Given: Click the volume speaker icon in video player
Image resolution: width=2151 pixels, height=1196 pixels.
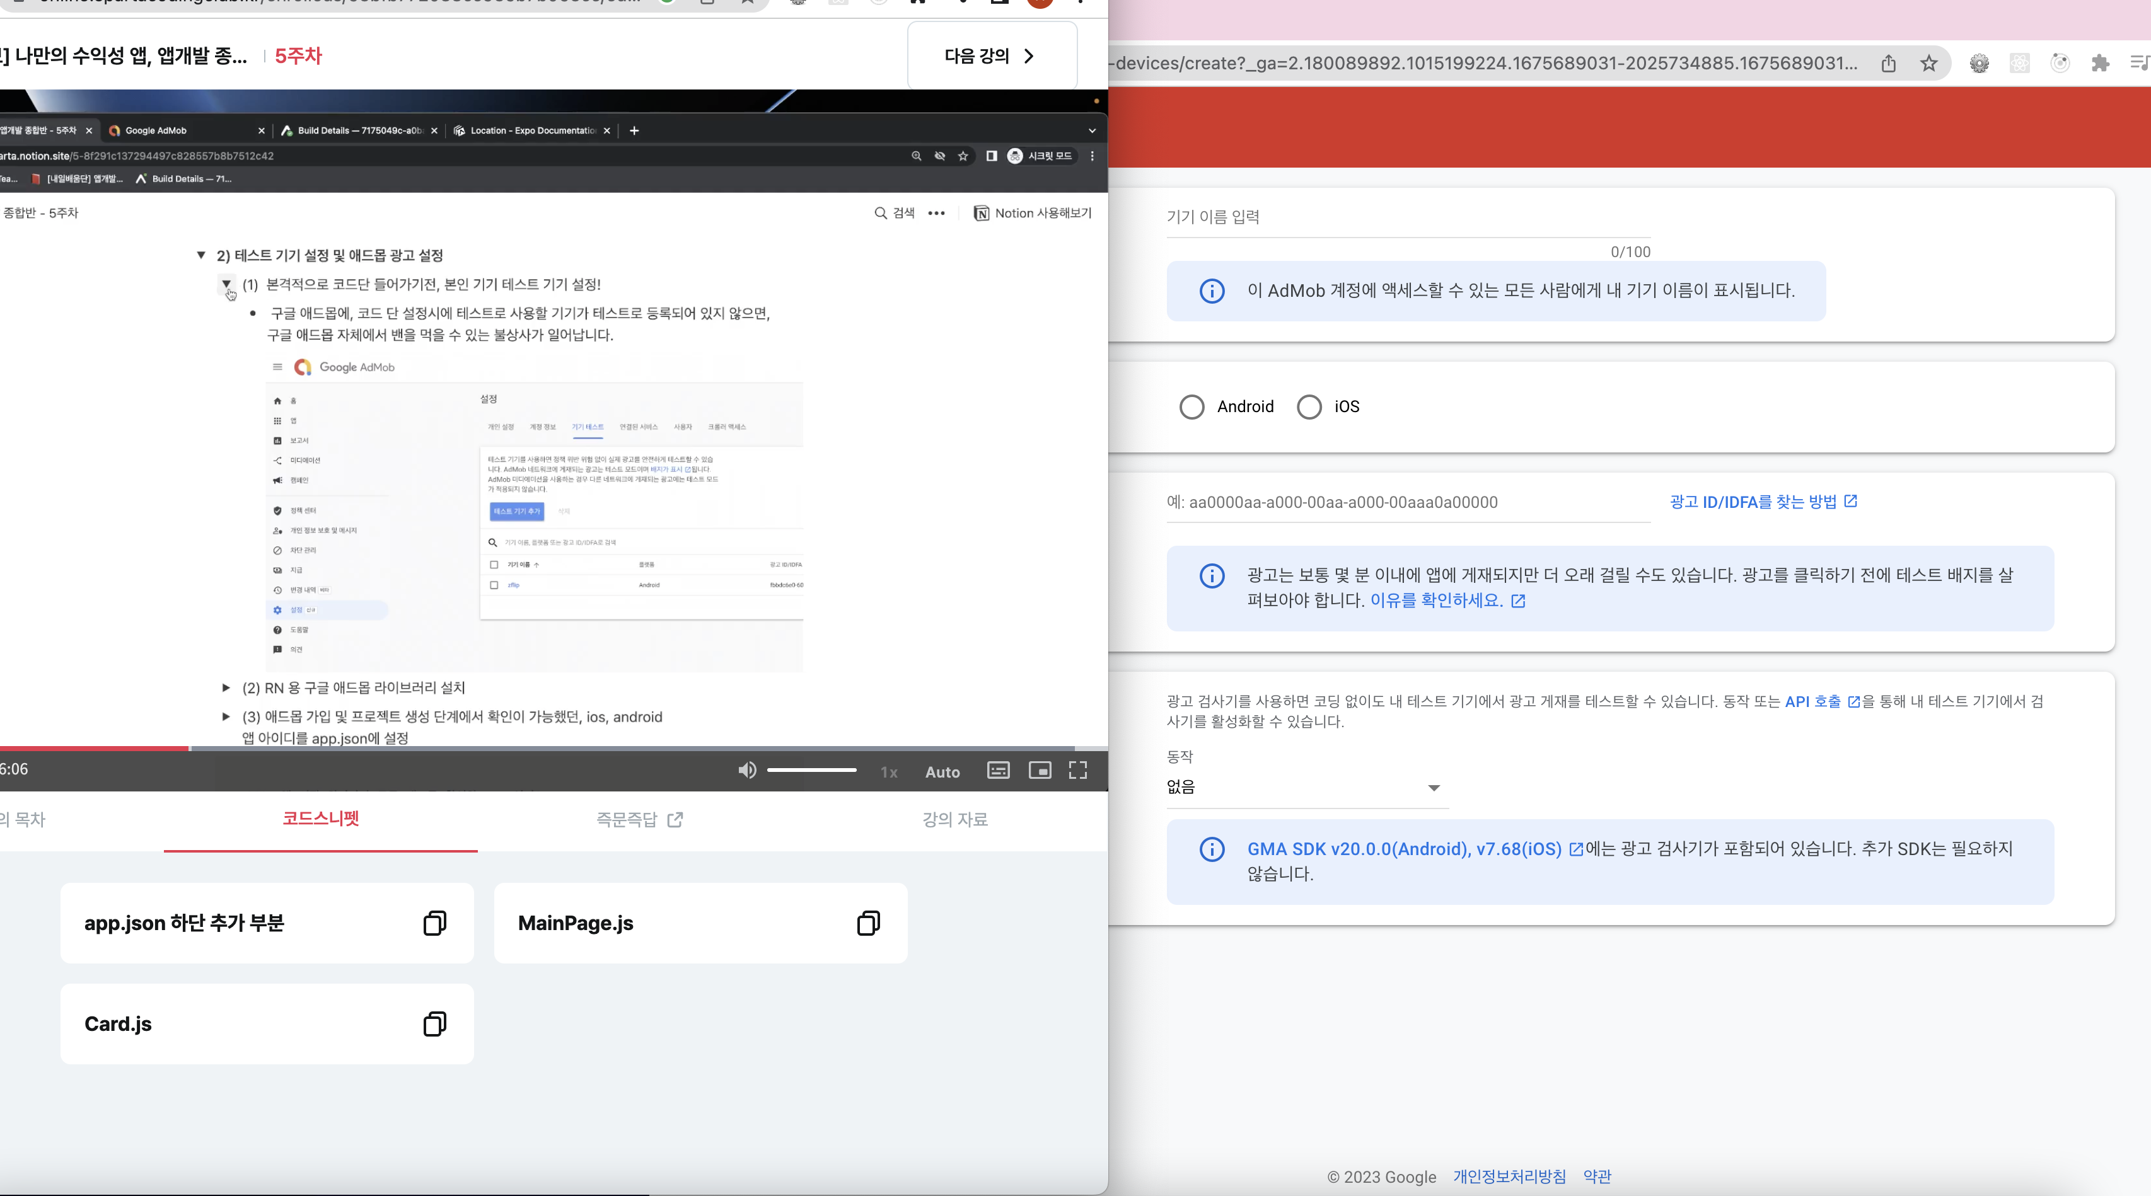Looking at the screenshot, I should (x=746, y=771).
